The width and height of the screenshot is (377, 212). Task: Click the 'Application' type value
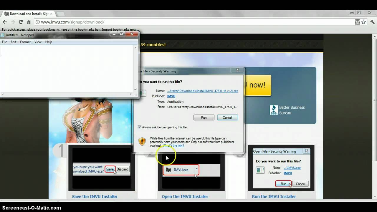(x=175, y=102)
